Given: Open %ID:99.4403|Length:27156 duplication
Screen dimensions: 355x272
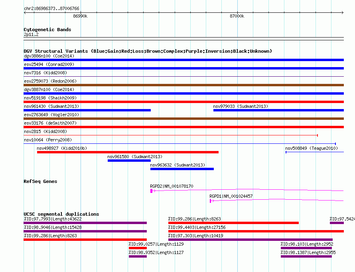Looking at the screenshot, I should click(256, 231).
